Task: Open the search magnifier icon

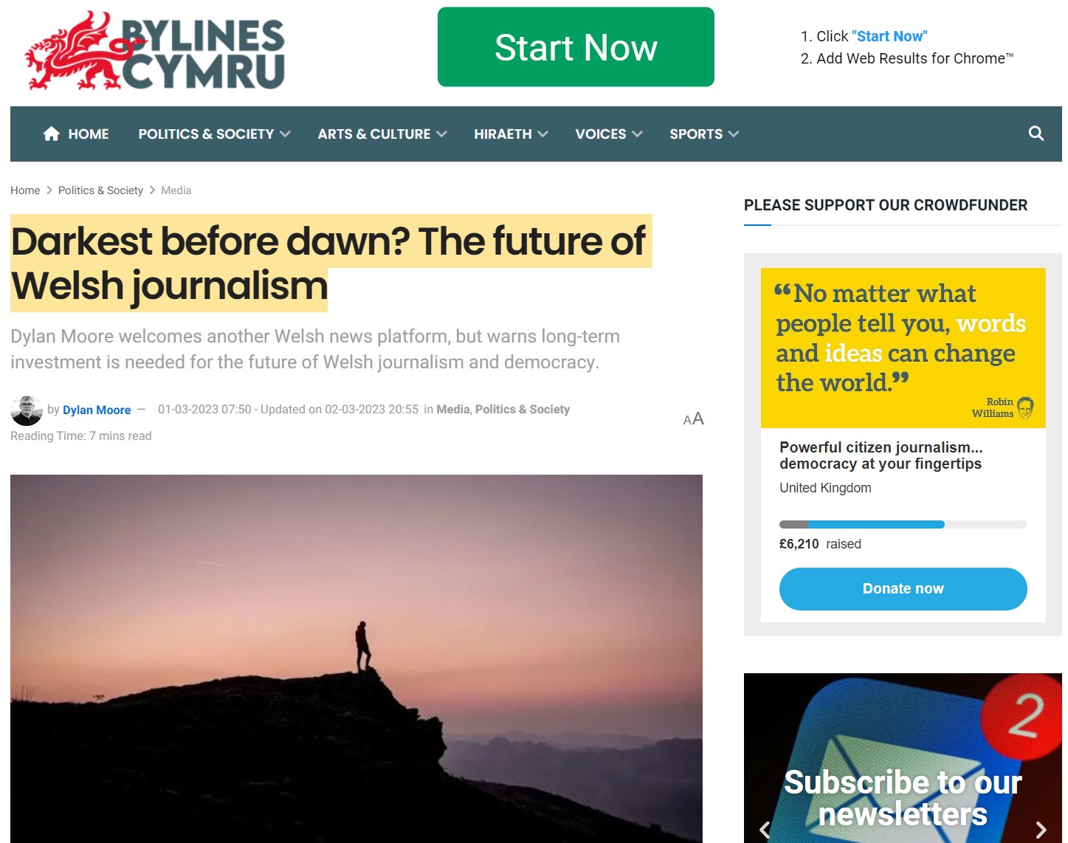Action: tap(1036, 134)
